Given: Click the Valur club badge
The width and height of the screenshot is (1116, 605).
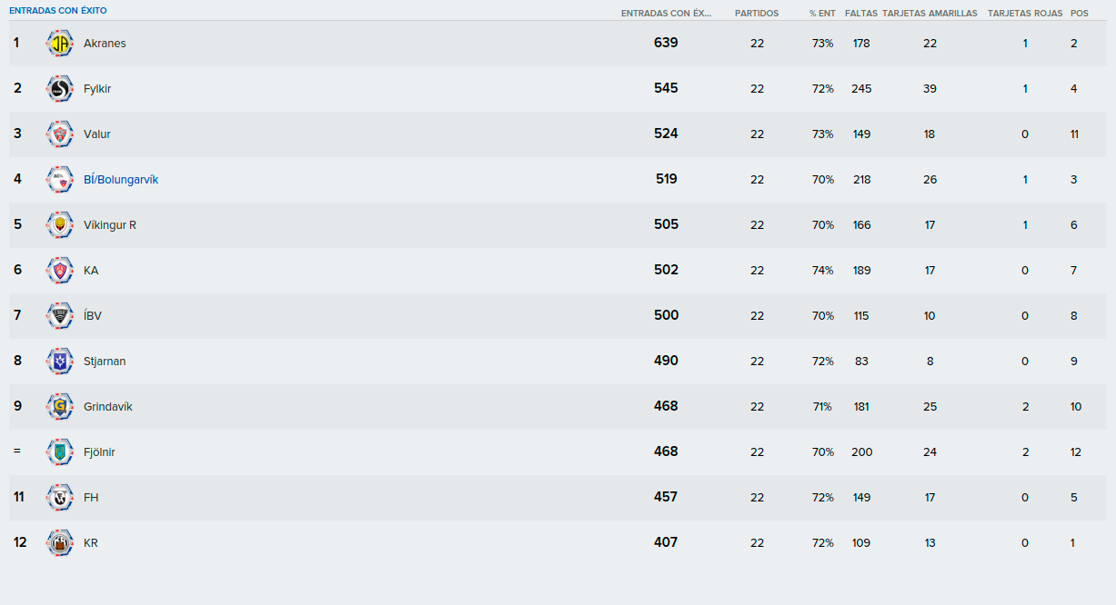Looking at the screenshot, I should (60, 134).
